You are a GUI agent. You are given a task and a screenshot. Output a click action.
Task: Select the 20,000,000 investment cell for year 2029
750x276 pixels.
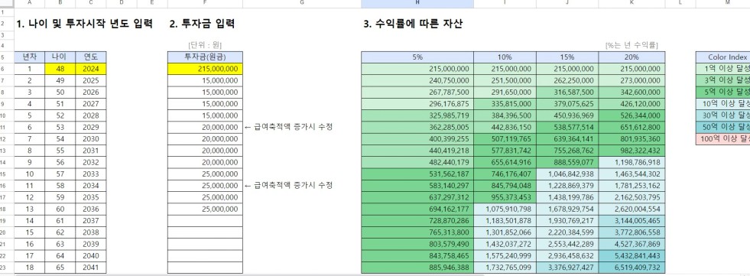205,127
